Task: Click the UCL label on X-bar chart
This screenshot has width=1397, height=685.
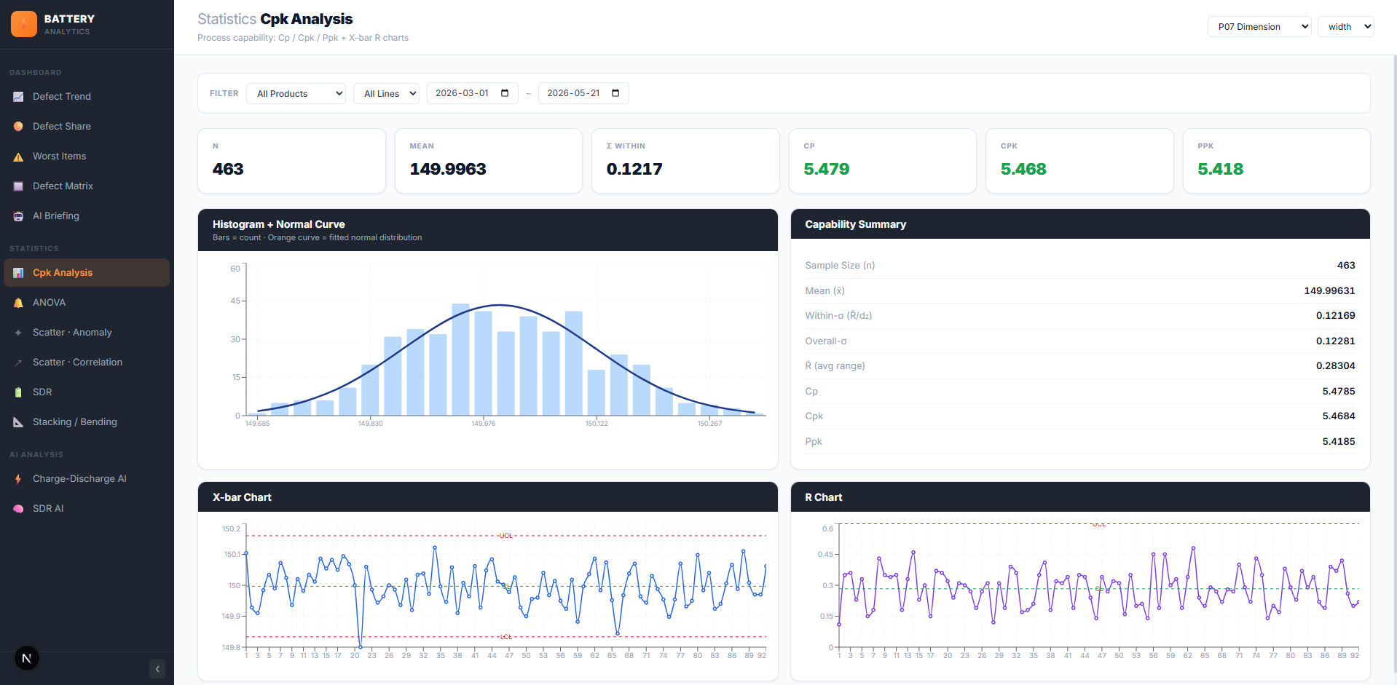Action: [506, 536]
